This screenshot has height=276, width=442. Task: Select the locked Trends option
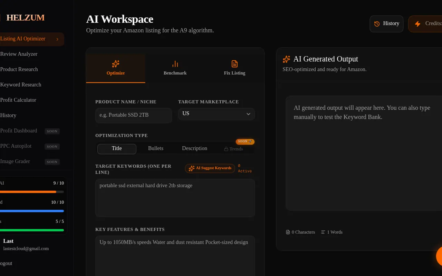(x=233, y=149)
